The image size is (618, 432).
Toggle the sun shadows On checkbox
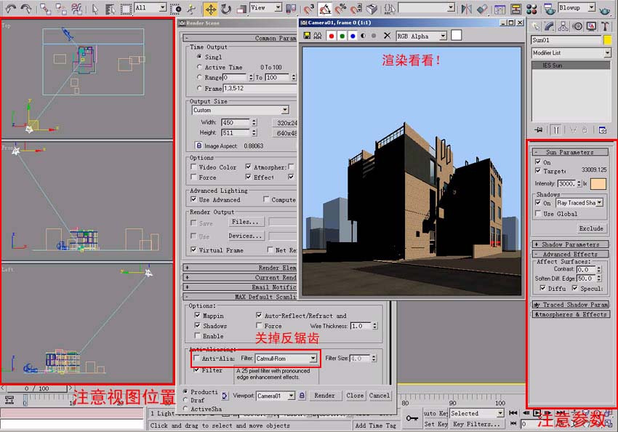pos(538,204)
